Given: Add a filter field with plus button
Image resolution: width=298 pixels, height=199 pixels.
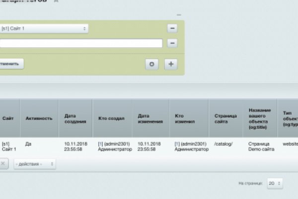Looking at the screenshot, I should (171, 64).
